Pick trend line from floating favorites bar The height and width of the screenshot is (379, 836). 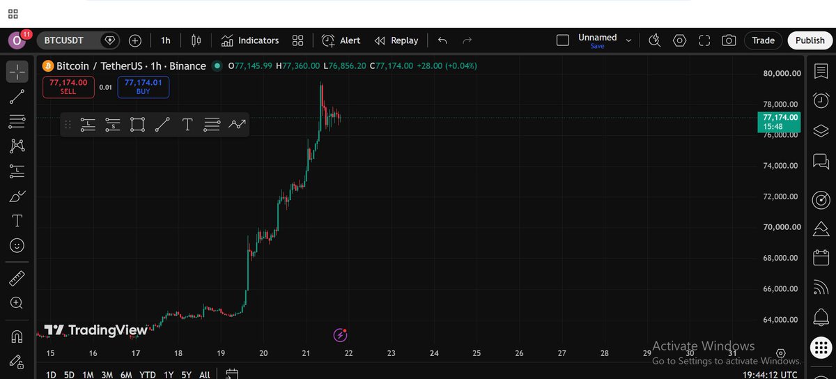coord(162,125)
